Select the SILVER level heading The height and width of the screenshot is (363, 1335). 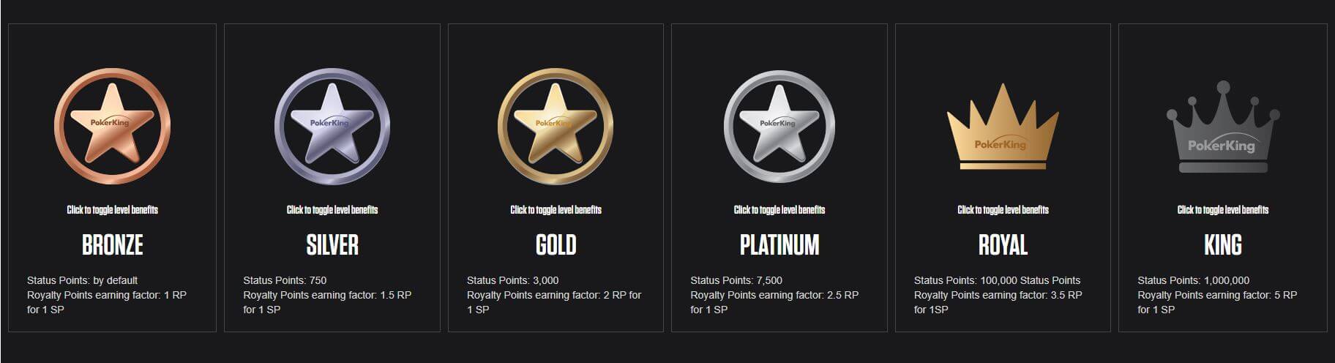332,244
